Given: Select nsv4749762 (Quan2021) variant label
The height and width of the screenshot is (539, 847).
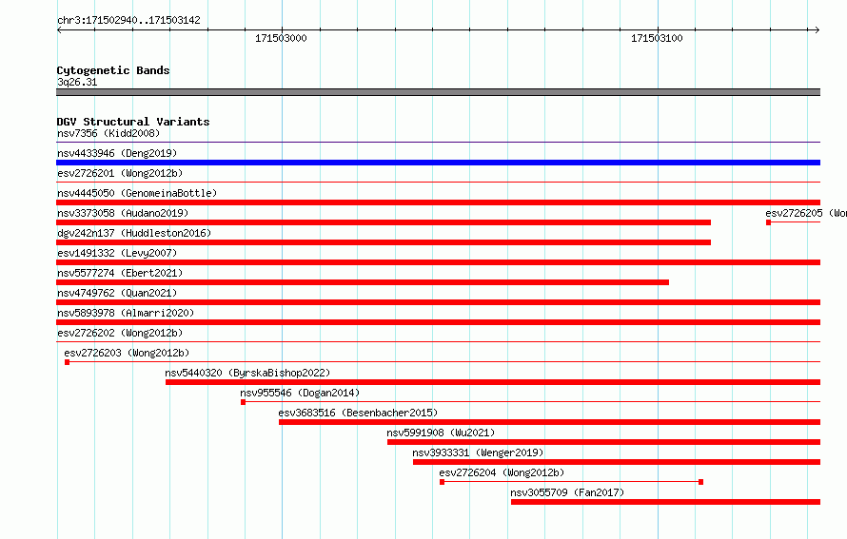Looking at the screenshot, I should point(117,293).
